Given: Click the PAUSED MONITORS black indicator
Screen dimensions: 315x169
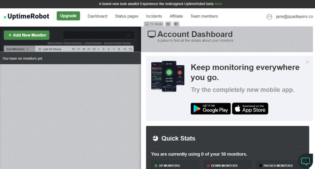Looking at the screenshot, I should (x=261, y=166).
